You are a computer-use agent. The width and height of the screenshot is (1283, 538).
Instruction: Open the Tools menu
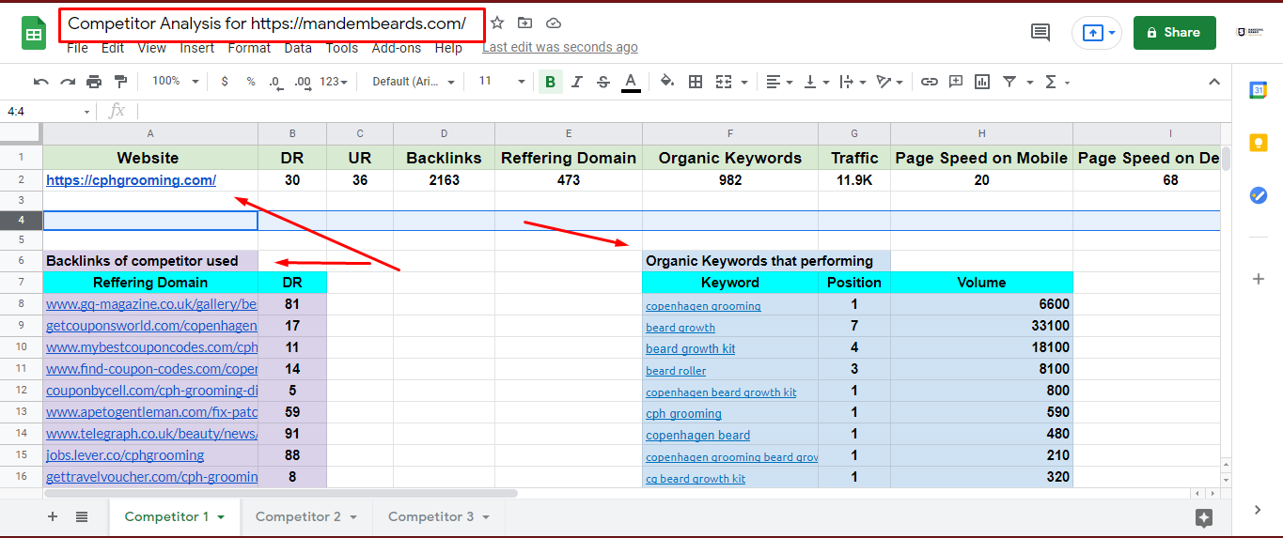pyautogui.click(x=342, y=48)
